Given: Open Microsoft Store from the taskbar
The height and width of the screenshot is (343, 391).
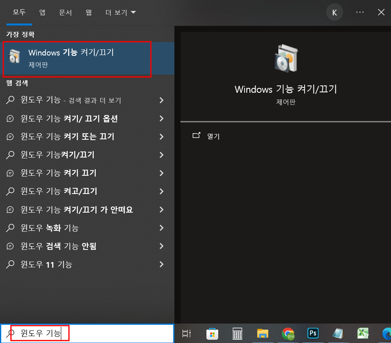Looking at the screenshot, I should click(x=212, y=334).
